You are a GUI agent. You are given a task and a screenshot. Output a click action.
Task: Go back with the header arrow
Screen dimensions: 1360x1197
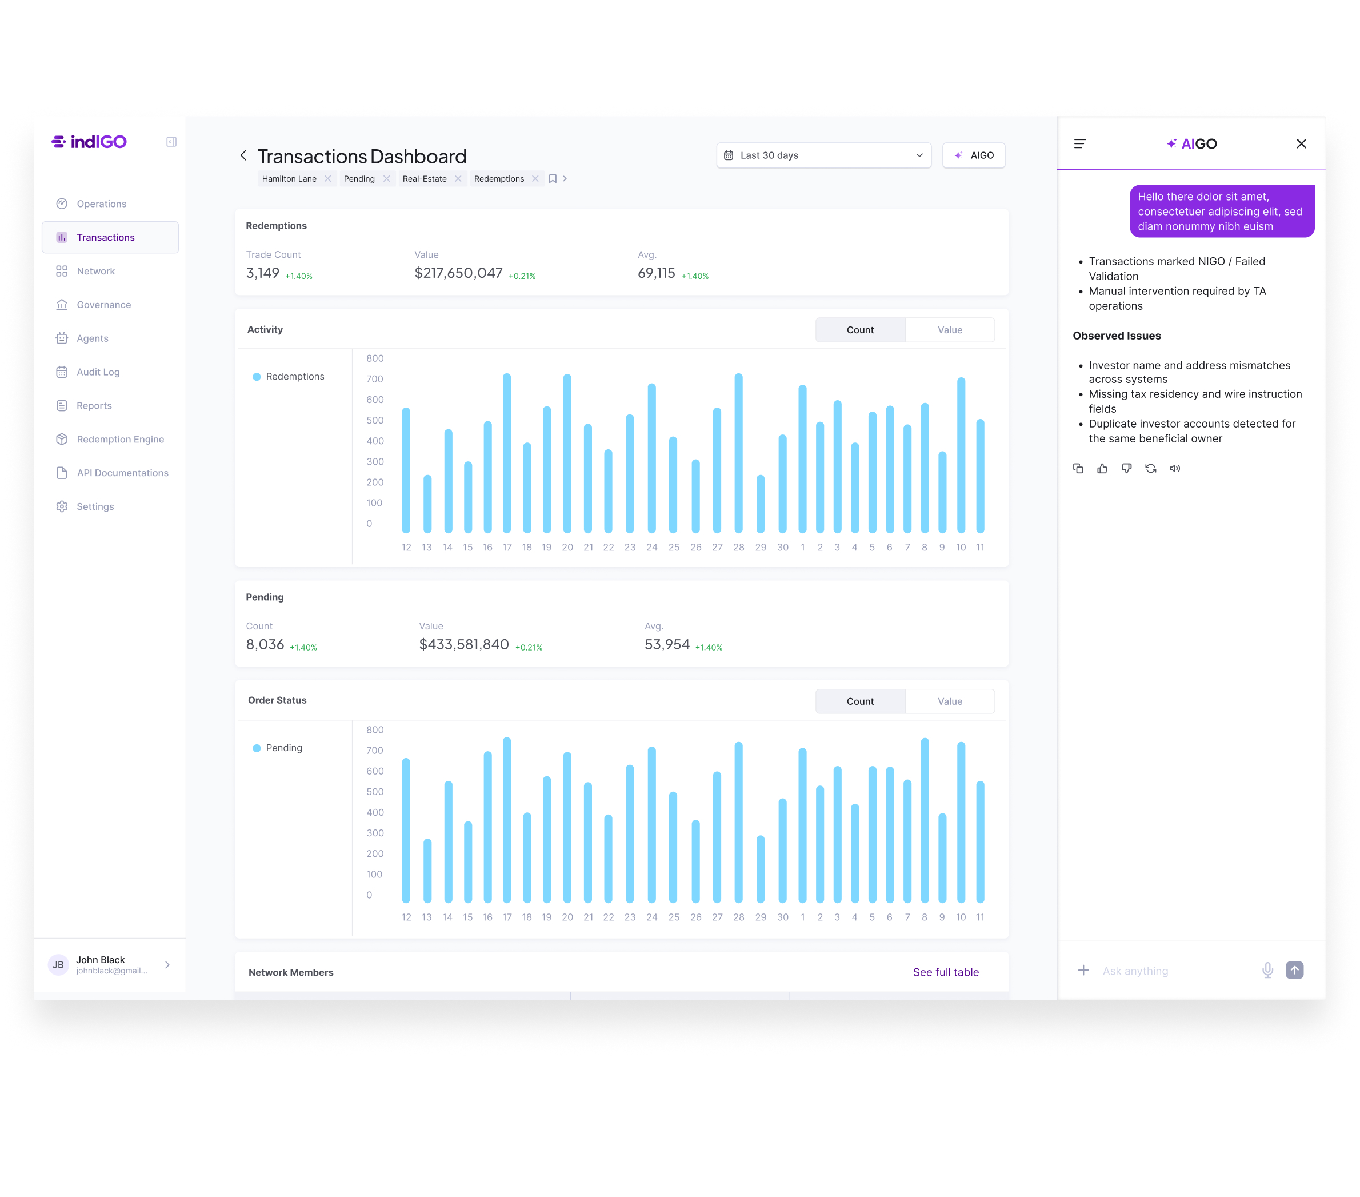tap(243, 156)
